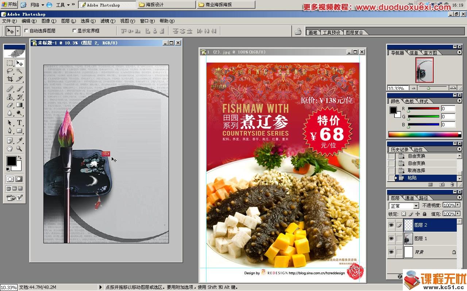The image size is (467, 291).
Task: Toggle lock image pixels brush icon
Action: click(411, 214)
